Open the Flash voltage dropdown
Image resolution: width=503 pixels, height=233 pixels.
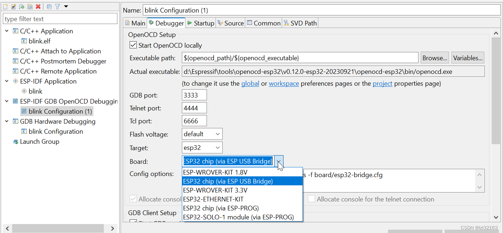point(218,134)
